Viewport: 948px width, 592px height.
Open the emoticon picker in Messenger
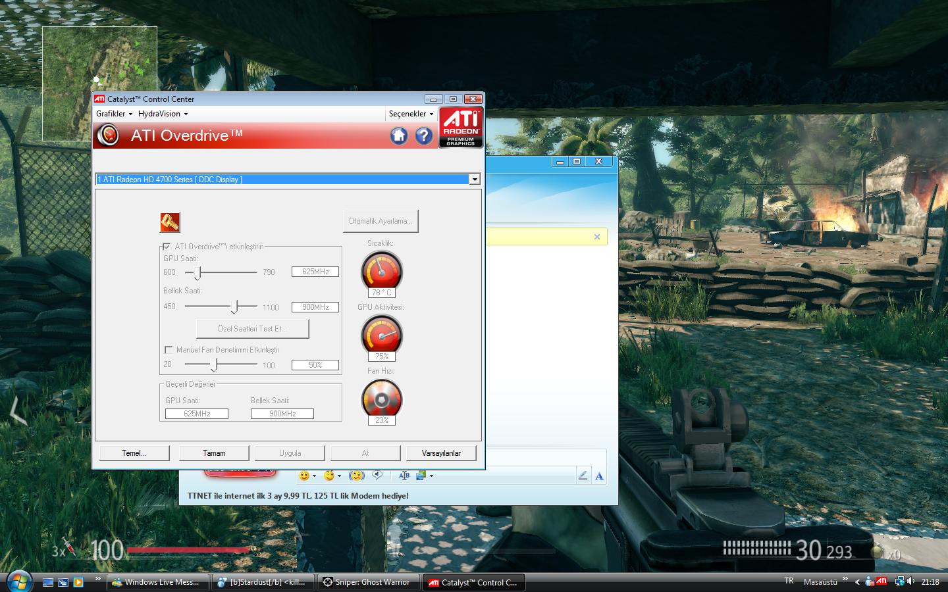click(x=303, y=476)
